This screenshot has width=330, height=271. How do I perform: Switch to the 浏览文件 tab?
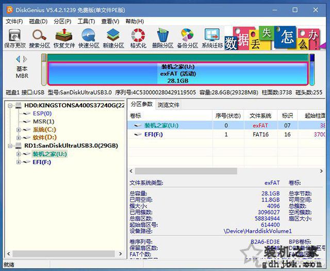pyautogui.click(x=169, y=105)
